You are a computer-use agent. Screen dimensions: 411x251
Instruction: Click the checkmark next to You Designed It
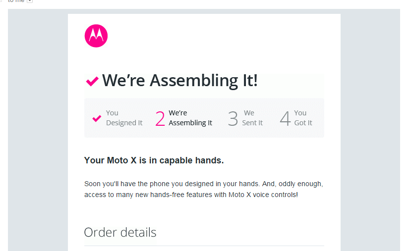click(x=97, y=118)
